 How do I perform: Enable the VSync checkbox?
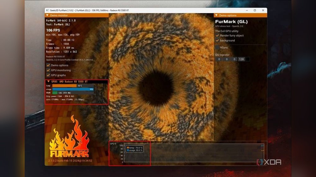(217, 47)
